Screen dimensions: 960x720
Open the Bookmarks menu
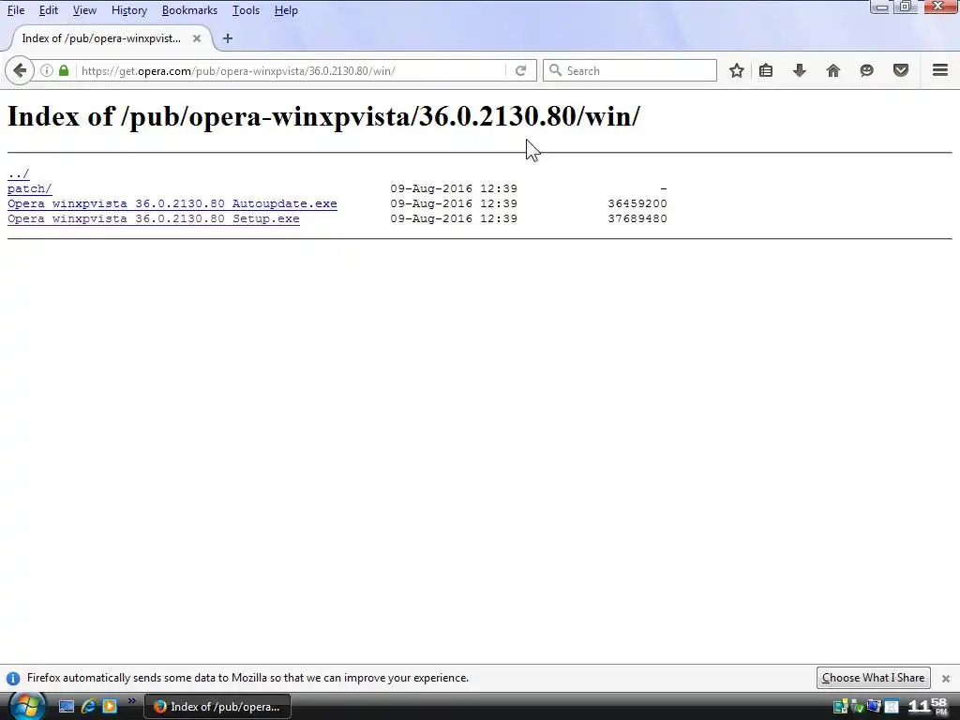tap(189, 10)
